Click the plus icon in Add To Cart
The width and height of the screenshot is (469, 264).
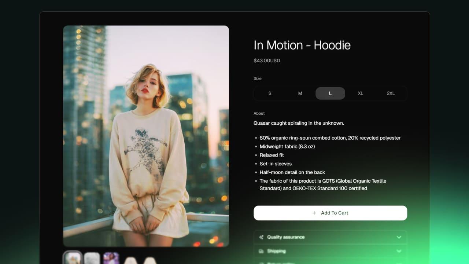click(x=314, y=213)
